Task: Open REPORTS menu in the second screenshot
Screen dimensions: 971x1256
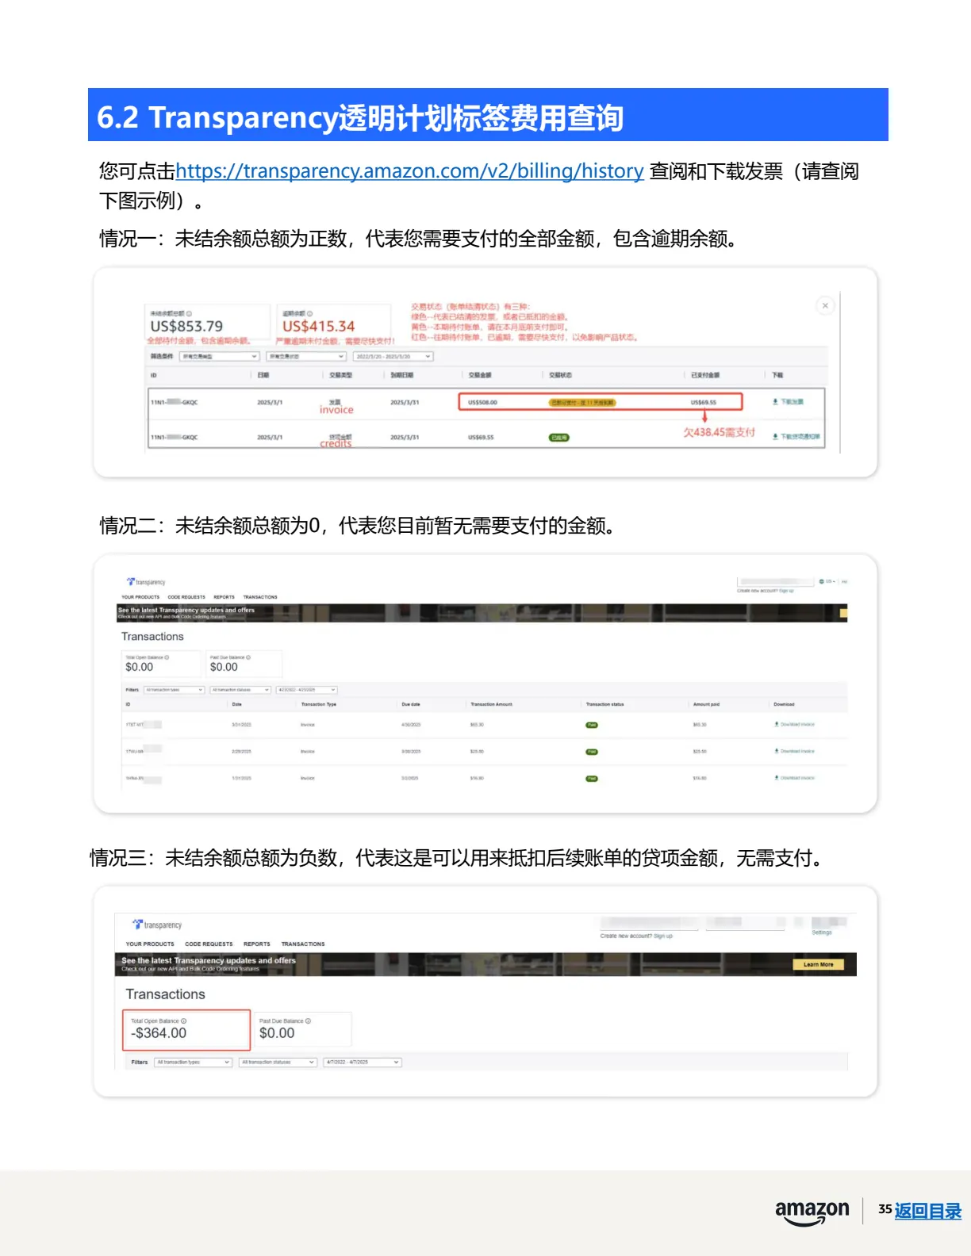Action: point(225,597)
